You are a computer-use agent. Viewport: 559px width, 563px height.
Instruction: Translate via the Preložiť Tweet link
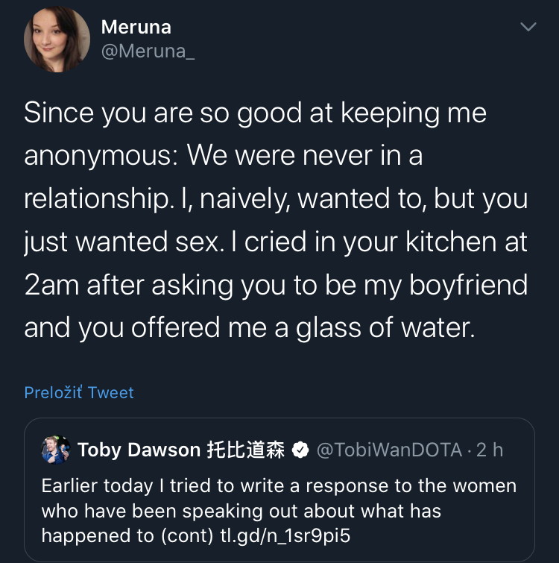click(x=79, y=392)
